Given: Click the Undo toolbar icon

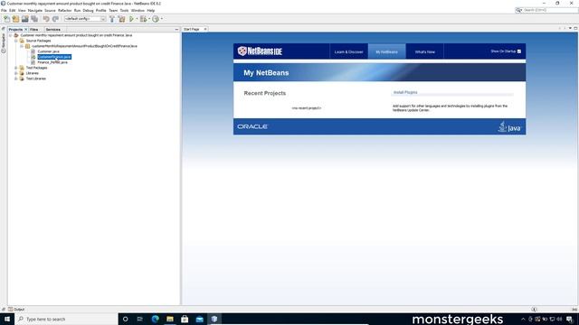Looking at the screenshot, I should click(x=46, y=19).
